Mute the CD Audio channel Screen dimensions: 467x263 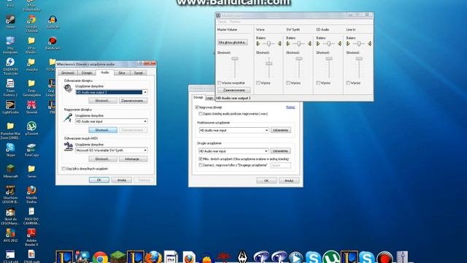[x=318, y=83]
